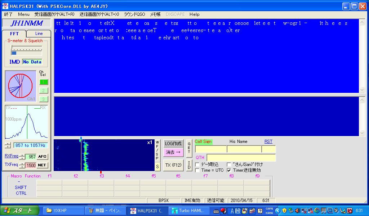Click receive pane scroll down arrow
Screen dimensions: 369x216
tap(362, 90)
